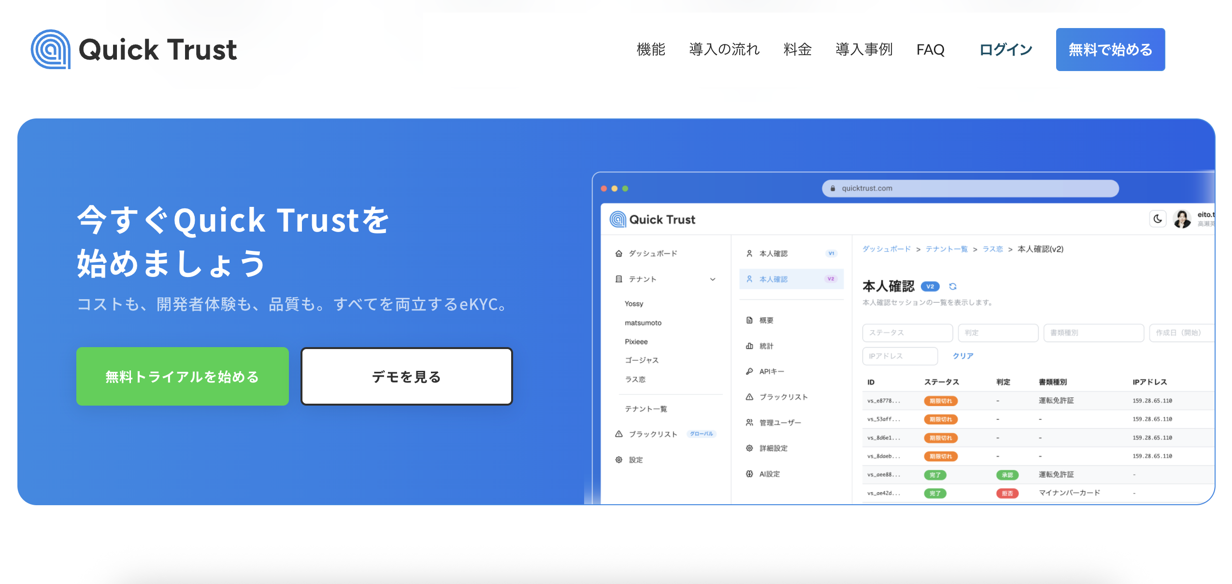Open テナント一覧 in sidebar
This screenshot has height=584, width=1232.
(646, 409)
